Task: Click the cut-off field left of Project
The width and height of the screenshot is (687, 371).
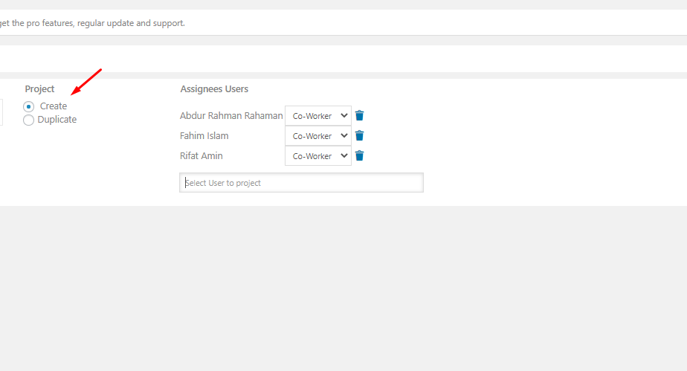Action: click(x=1, y=112)
